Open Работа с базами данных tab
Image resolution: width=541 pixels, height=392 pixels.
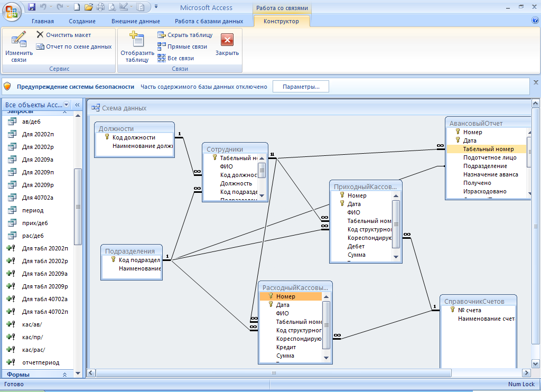209,21
